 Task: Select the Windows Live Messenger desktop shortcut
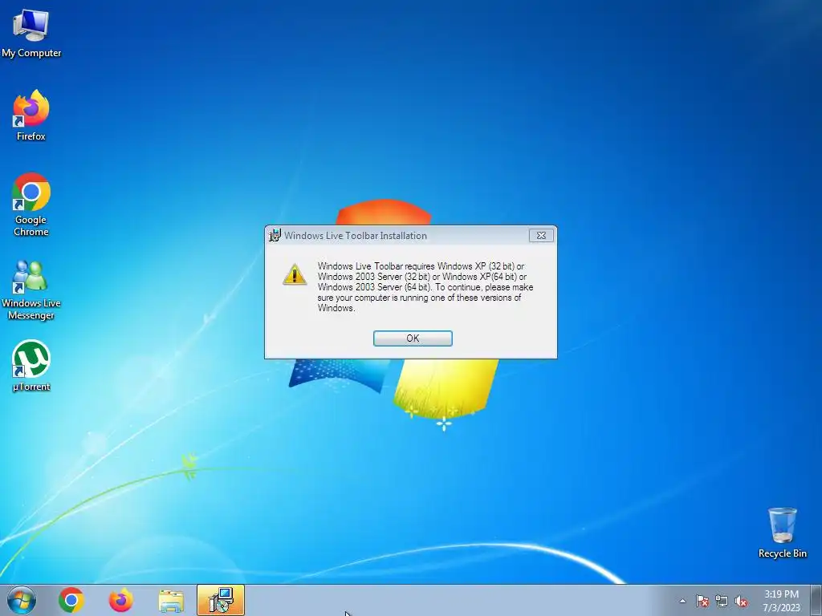pyautogui.click(x=31, y=290)
